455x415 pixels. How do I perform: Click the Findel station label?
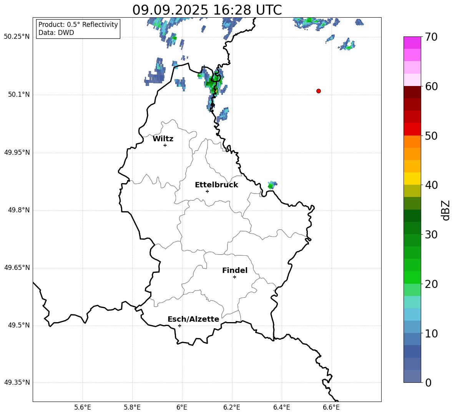pyautogui.click(x=235, y=270)
